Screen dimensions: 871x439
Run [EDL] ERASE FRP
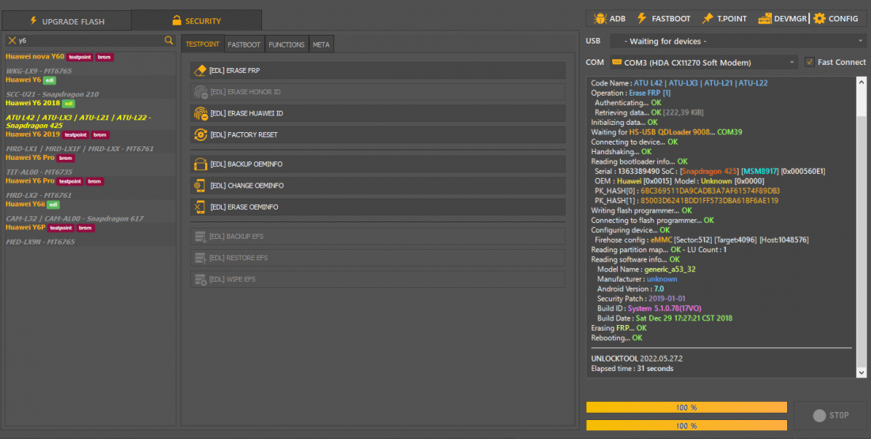(378, 70)
